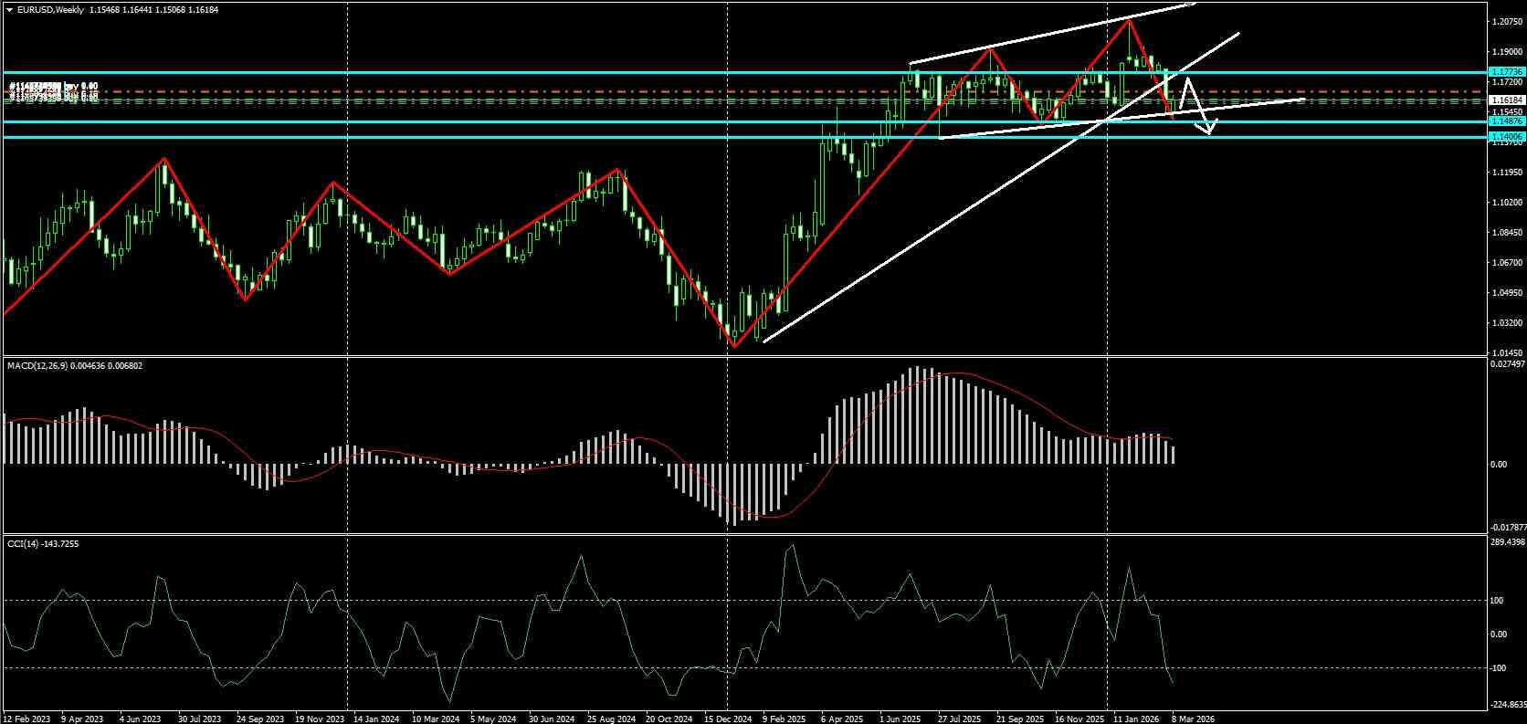Click the cyan 1.14006 price label
The width and height of the screenshot is (1527, 724).
(1504, 137)
